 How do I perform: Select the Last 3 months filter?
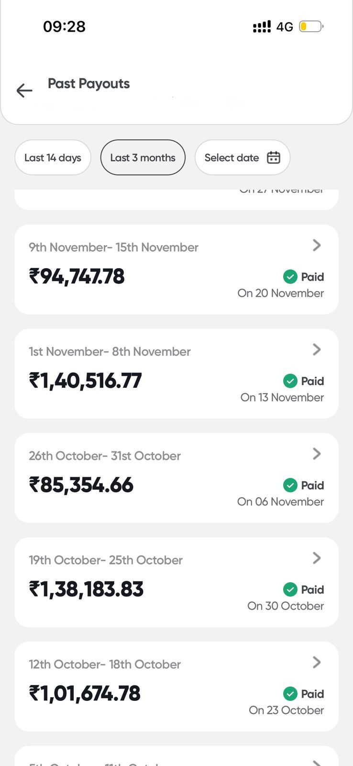[x=143, y=158]
